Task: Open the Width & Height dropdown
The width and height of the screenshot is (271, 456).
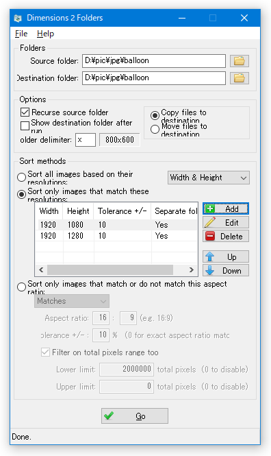Action: [x=209, y=178]
